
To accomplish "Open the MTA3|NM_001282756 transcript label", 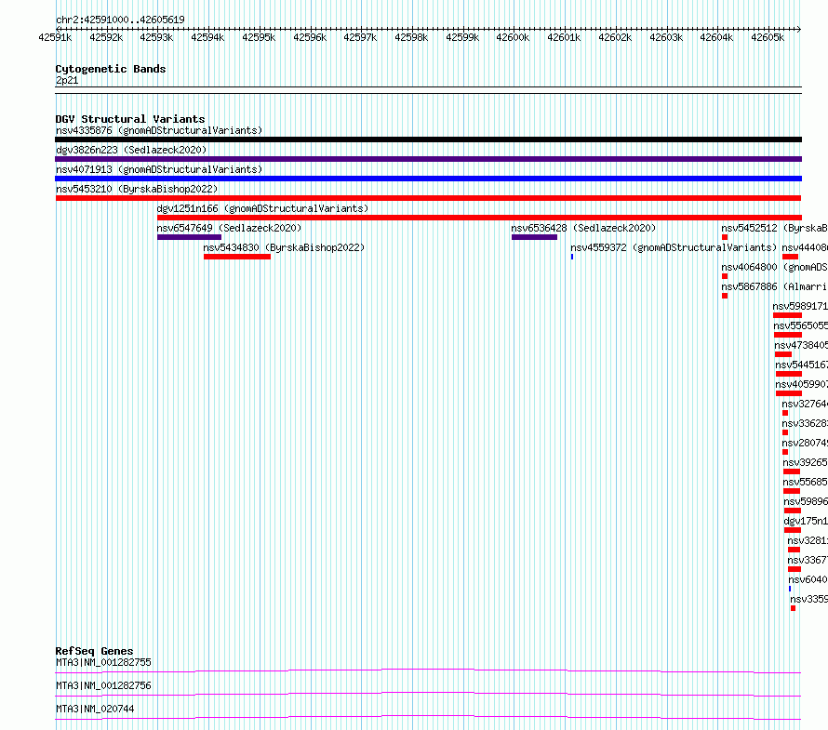I will click(x=103, y=685).
